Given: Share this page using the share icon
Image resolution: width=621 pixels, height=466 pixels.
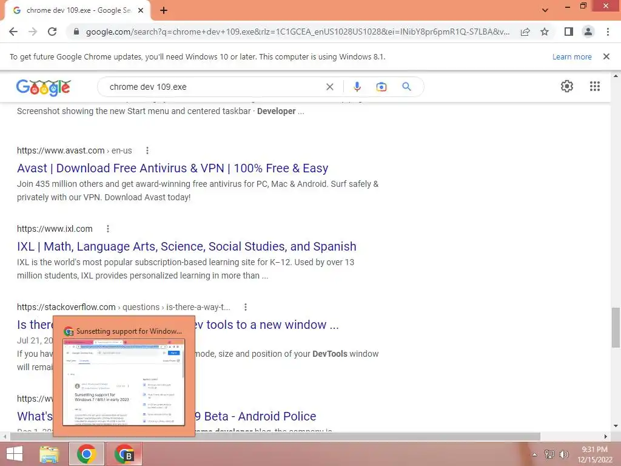Looking at the screenshot, I should [x=525, y=32].
